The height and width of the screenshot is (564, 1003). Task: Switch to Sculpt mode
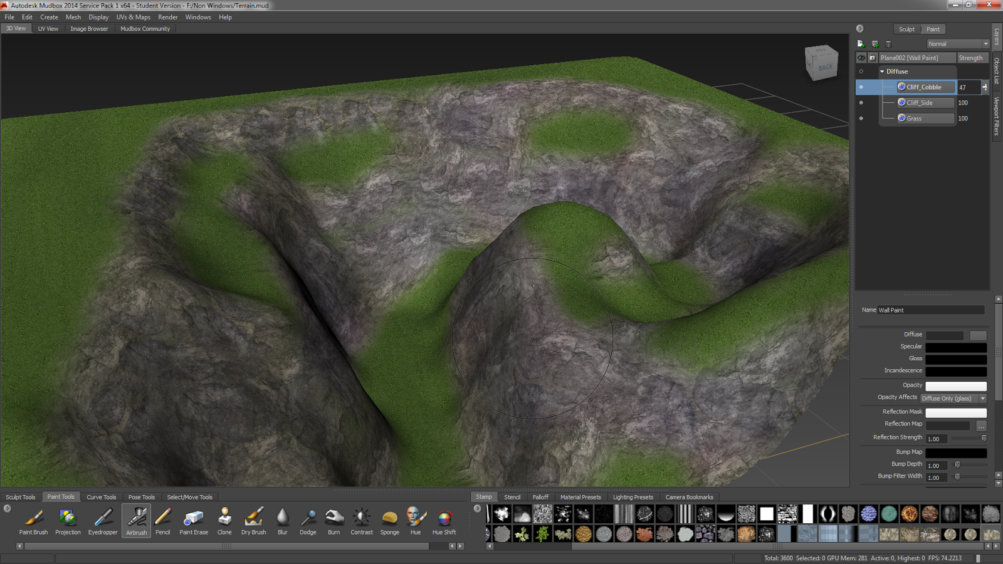(906, 29)
